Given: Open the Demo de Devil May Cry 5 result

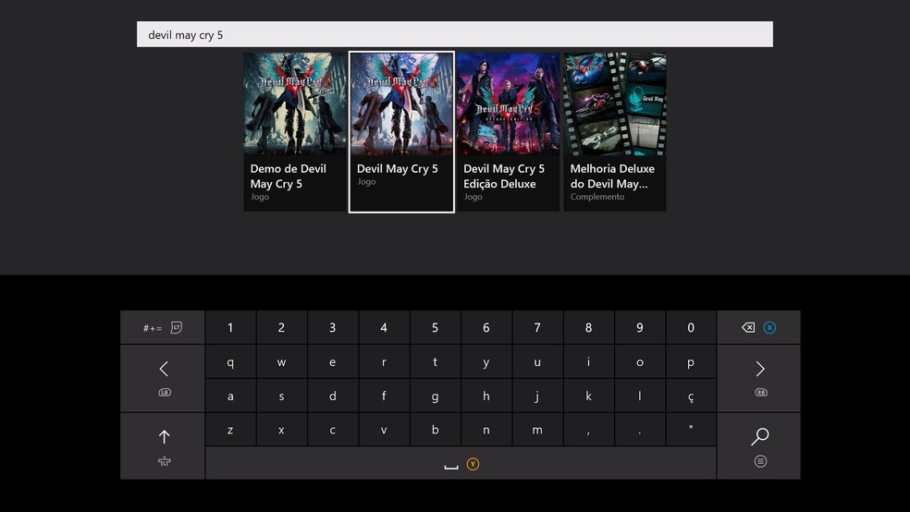Looking at the screenshot, I should pos(294,131).
